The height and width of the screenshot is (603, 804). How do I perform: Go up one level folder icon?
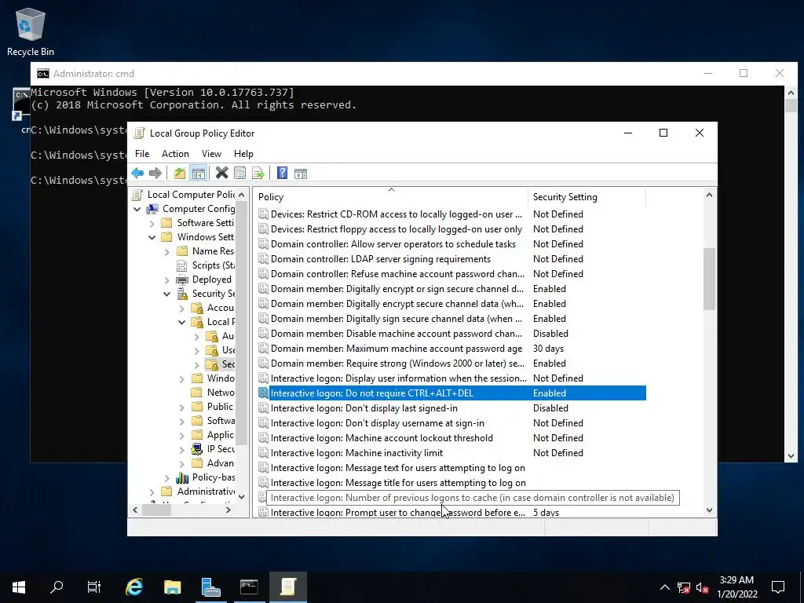[x=180, y=174]
